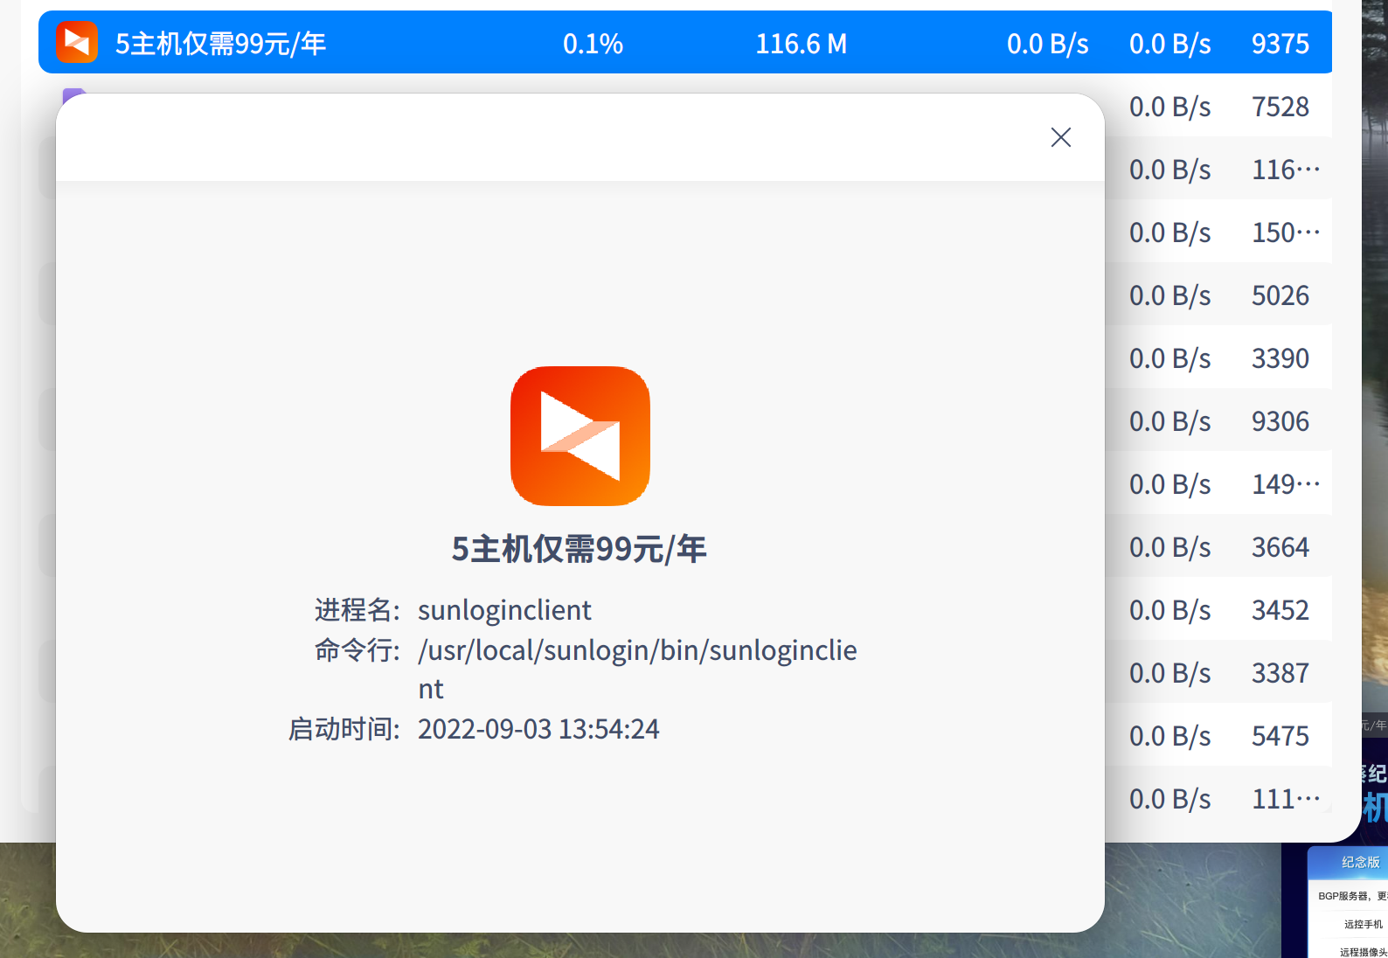Screen dimensions: 1388x958
Task: Click the command line path /usr/local/sunlogin/bin
Action: click(x=637, y=669)
